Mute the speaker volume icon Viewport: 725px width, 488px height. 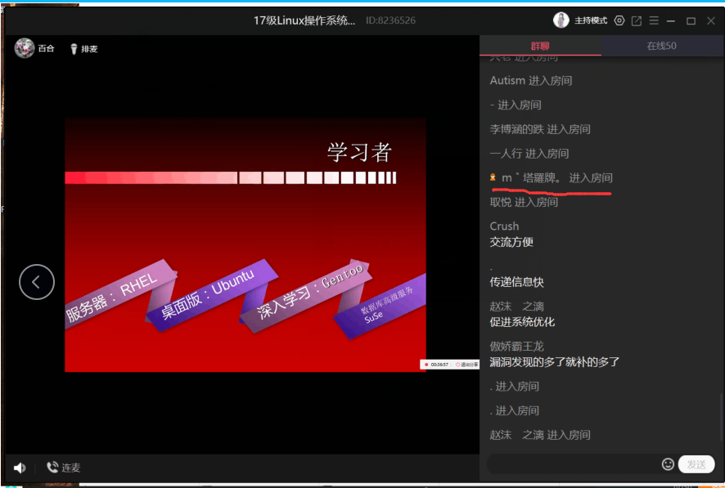(x=20, y=468)
